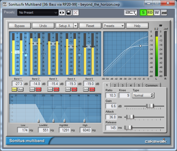Click the Knee field showing 9
Screen dimensions: 177x151
click(x=125, y=95)
